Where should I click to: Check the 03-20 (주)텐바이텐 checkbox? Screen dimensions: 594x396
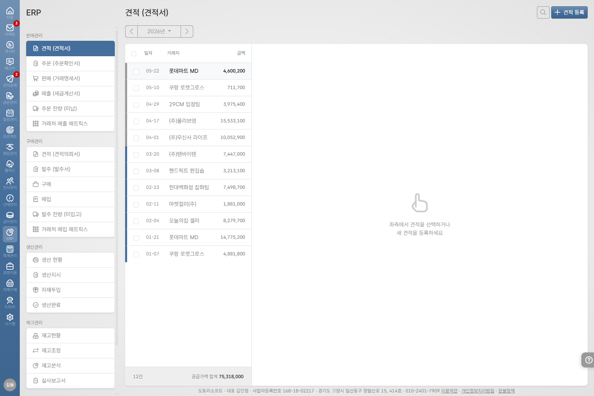(x=136, y=154)
